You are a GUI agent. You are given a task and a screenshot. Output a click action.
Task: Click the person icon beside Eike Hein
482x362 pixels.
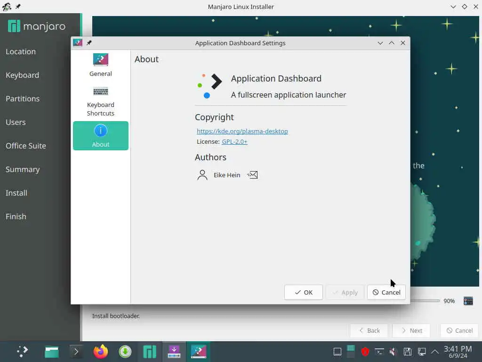click(202, 175)
